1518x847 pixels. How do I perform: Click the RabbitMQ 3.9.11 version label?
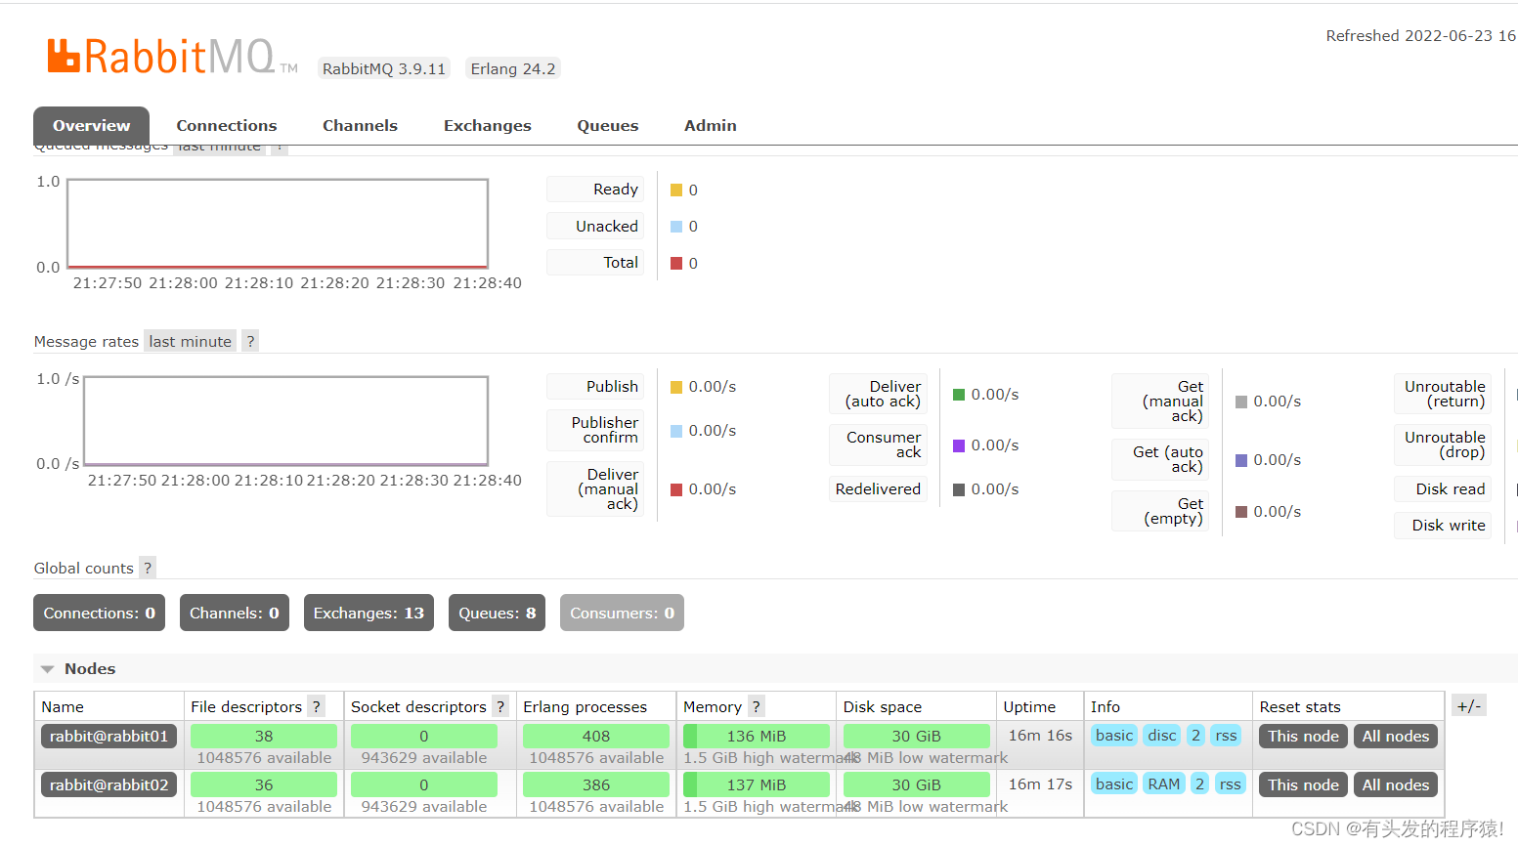(x=384, y=68)
